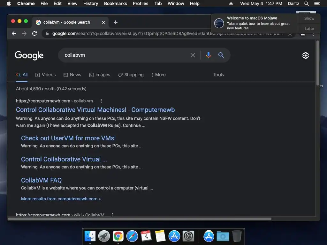This screenshot has height=245, width=327.
Task: Click Later on the macOS Mojave notification
Action: pos(309,28)
